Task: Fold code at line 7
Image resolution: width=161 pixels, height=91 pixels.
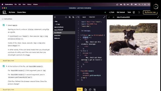Action: click(80, 37)
